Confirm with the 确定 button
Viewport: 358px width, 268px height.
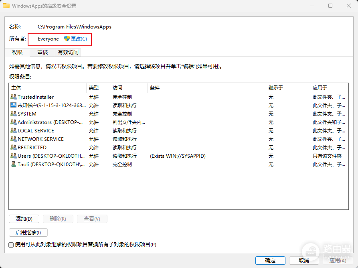tap(270, 260)
